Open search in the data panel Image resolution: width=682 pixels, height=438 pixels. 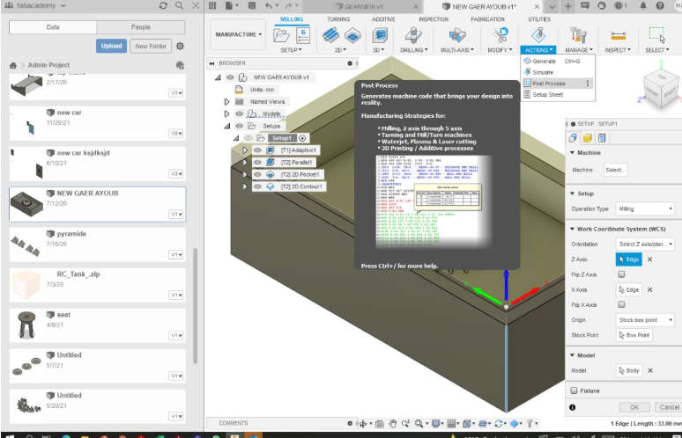[179, 5]
